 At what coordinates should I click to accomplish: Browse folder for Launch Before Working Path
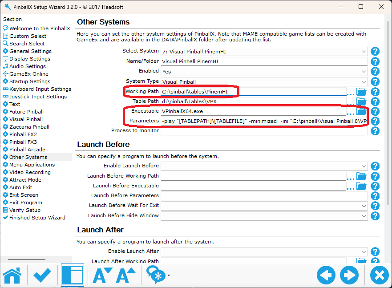(x=361, y=176)
